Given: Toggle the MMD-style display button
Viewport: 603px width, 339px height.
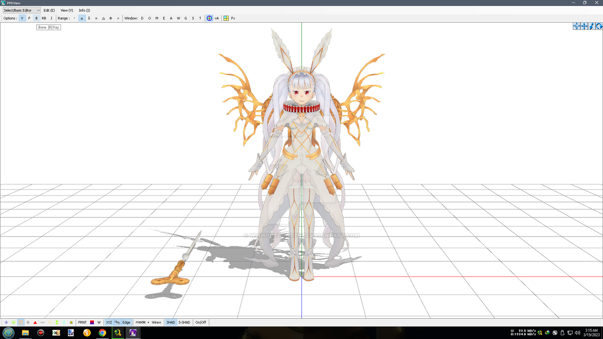Looking at the screenshot, I should point(117,322).
